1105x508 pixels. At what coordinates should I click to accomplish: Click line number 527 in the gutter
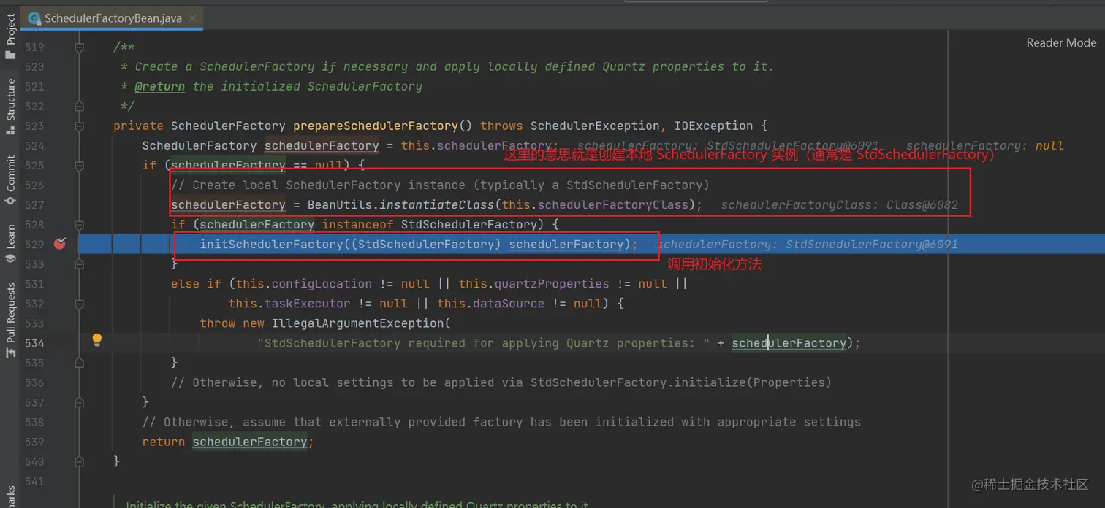coord(34,204)
